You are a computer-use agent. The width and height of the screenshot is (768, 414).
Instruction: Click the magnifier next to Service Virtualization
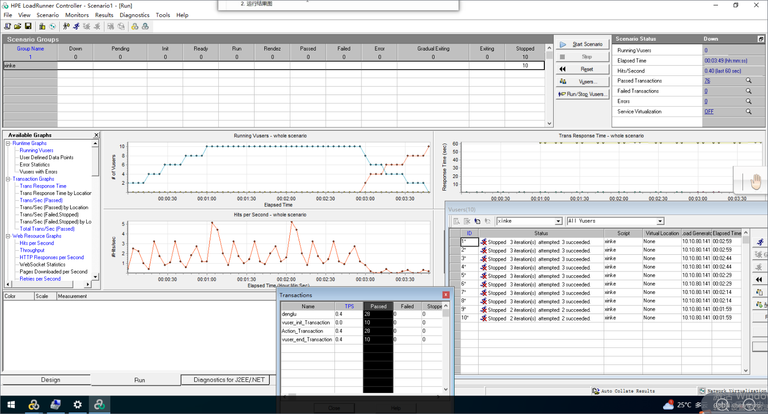748,112
